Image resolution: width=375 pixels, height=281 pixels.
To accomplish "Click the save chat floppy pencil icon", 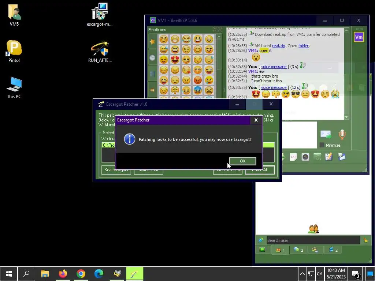I will pos(329,157).
